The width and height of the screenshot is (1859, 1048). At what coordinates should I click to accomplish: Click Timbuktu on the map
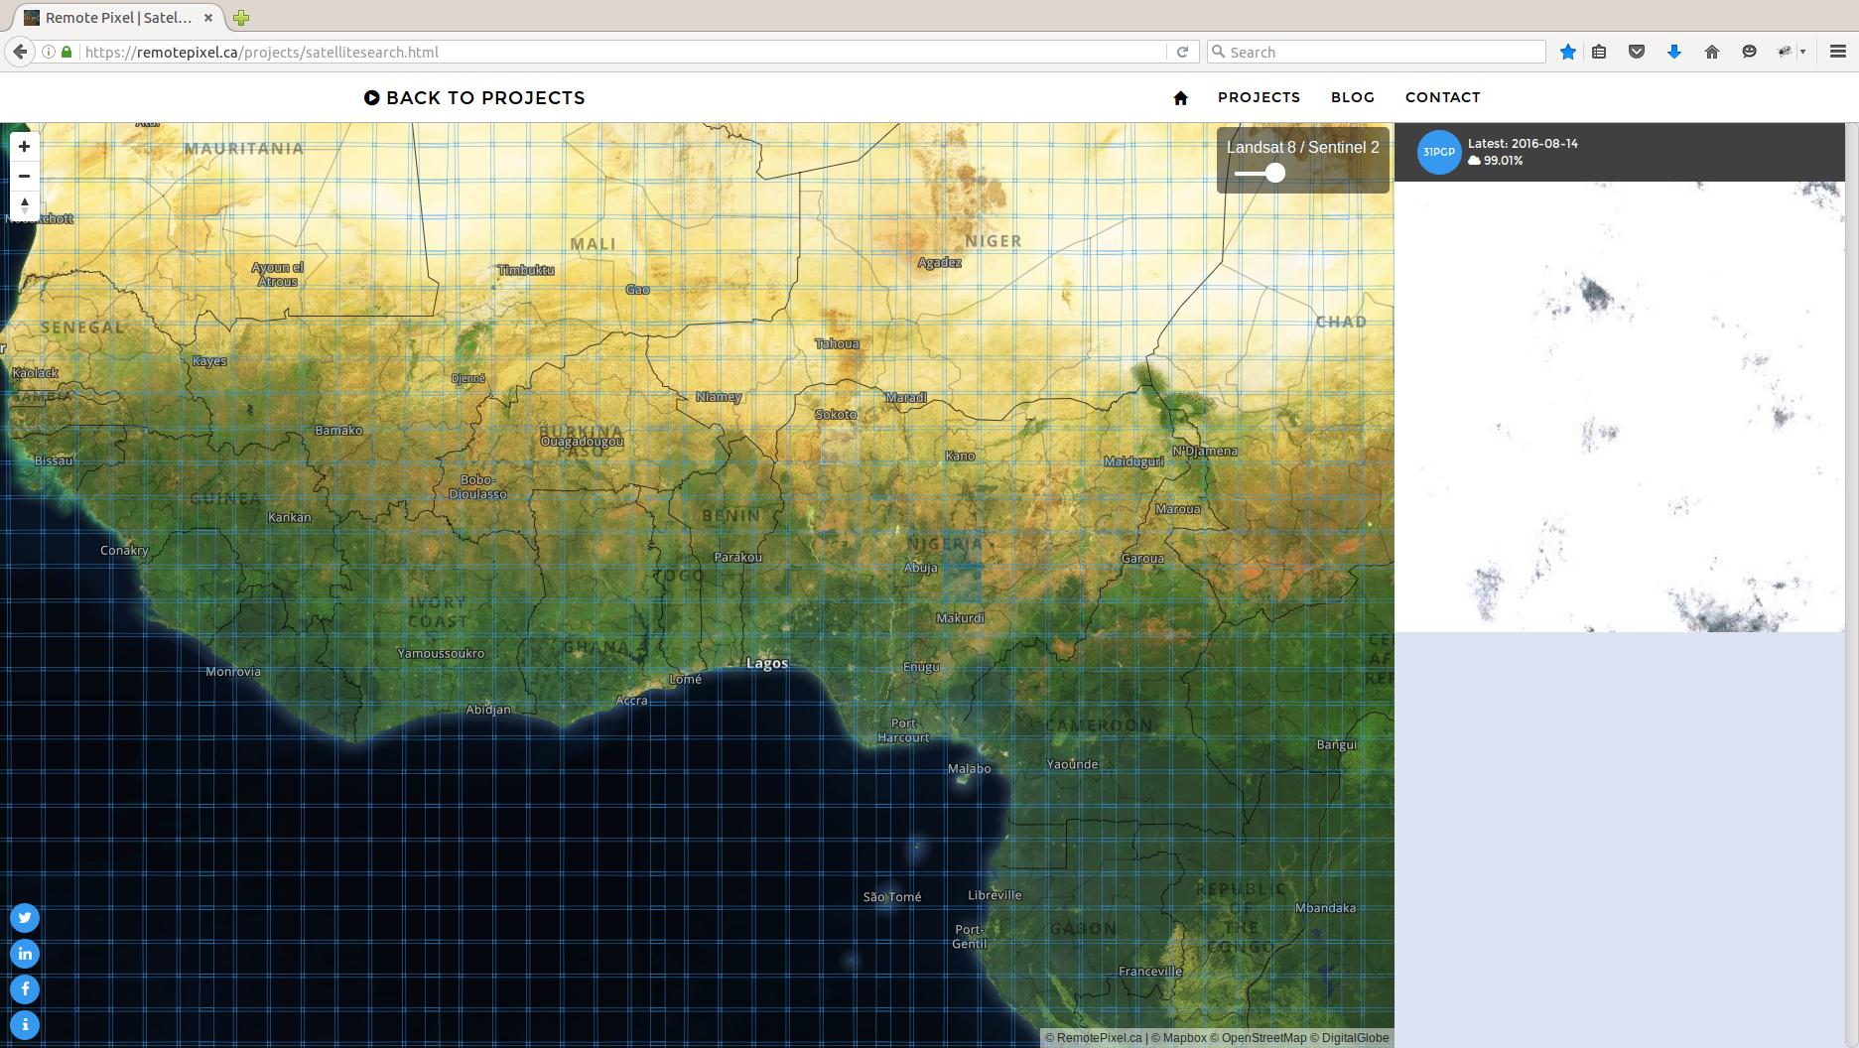click(x=526, y=270)
